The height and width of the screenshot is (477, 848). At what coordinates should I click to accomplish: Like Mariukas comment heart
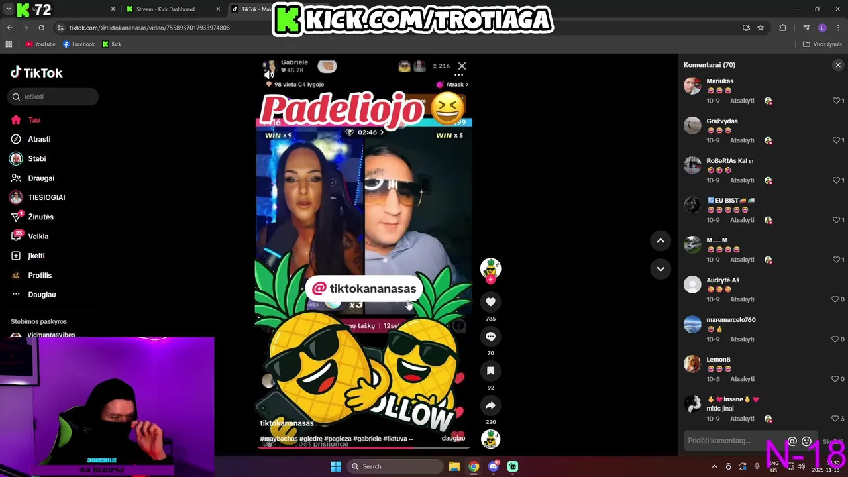click(836, 101)
